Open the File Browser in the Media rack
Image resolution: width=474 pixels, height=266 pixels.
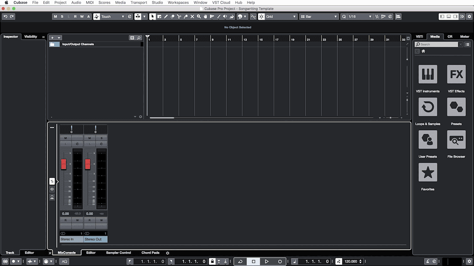[456, 140]
